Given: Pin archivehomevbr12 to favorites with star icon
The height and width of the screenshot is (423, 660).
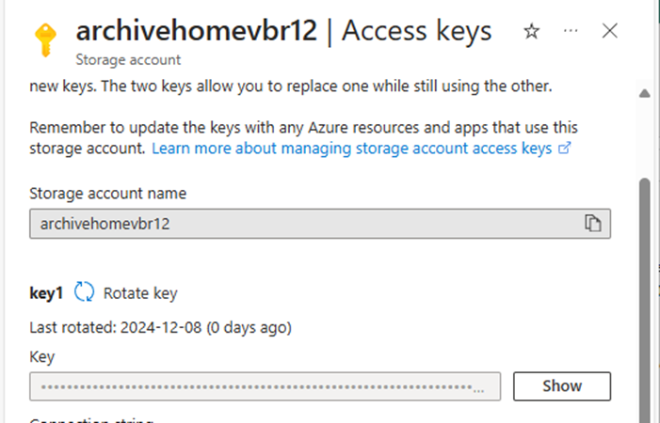Looking at the screenshot, I should [x=531, y=31].
